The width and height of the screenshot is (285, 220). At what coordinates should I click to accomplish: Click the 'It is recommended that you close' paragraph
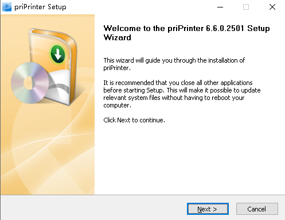pos(182,94)
